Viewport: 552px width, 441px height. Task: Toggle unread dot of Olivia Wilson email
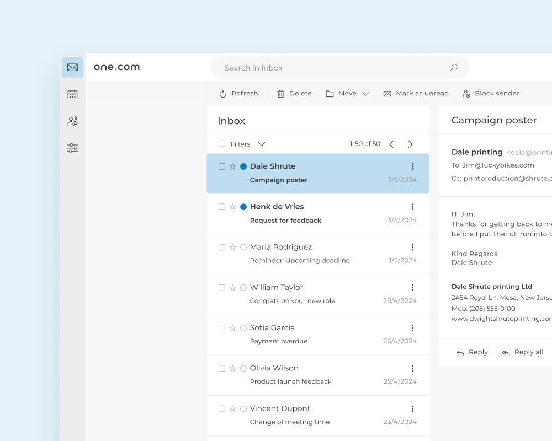[243, 368]
